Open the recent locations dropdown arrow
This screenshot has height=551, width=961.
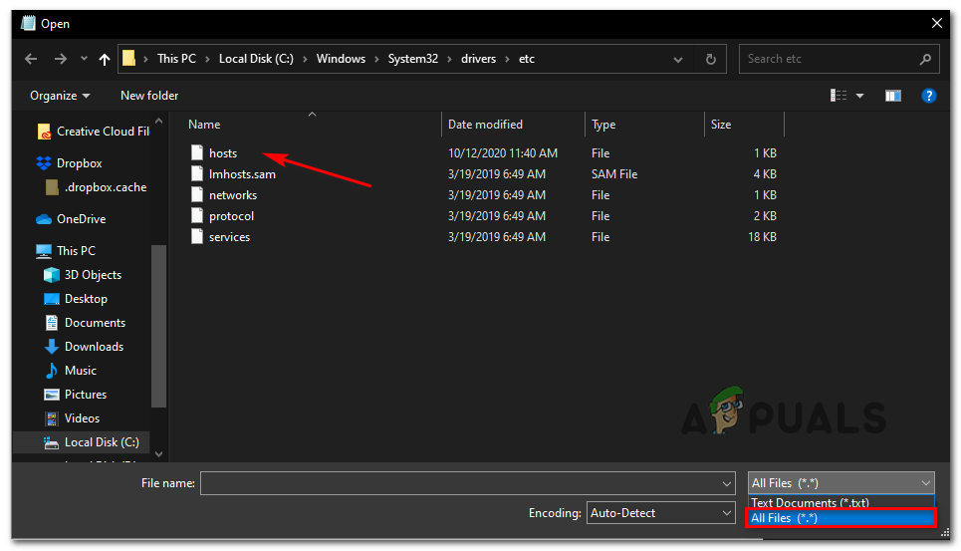[84, 59]
